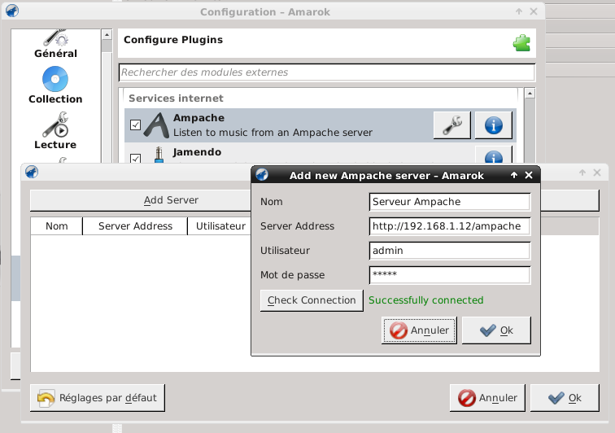Toggle the Ampache plugin checkbox
The image size is (615, 433).
pyautogui.click(x=135, y=125)
